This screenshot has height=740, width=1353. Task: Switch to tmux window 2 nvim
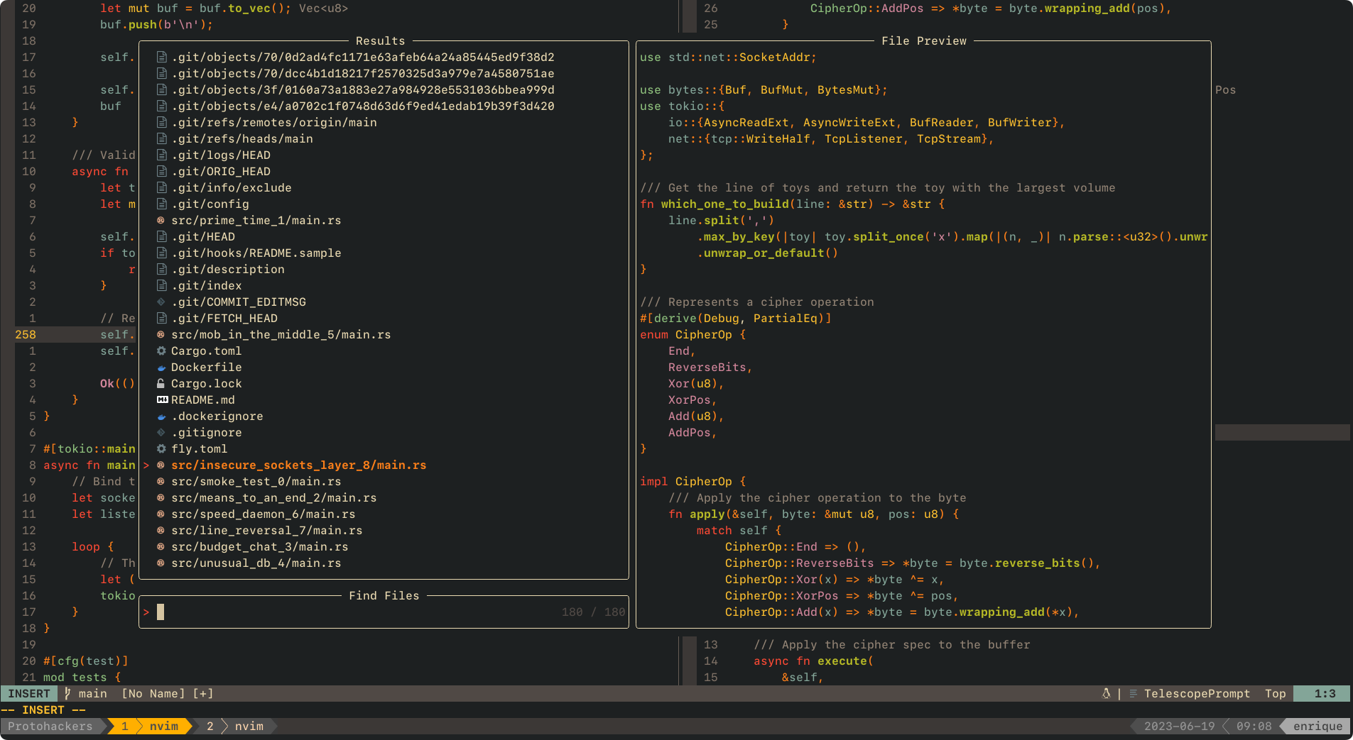(x=235, y=726)
